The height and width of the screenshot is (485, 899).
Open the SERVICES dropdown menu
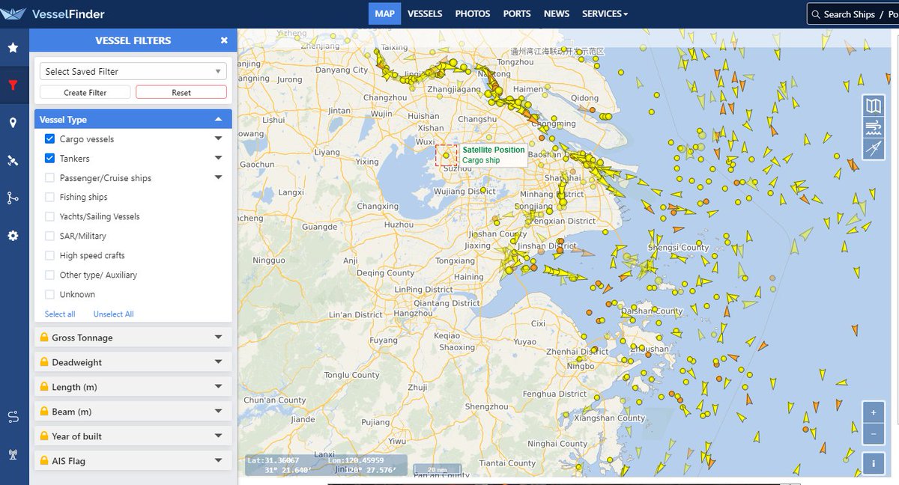(605, 13)
